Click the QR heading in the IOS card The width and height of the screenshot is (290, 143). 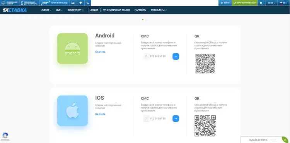pos(197,99)
